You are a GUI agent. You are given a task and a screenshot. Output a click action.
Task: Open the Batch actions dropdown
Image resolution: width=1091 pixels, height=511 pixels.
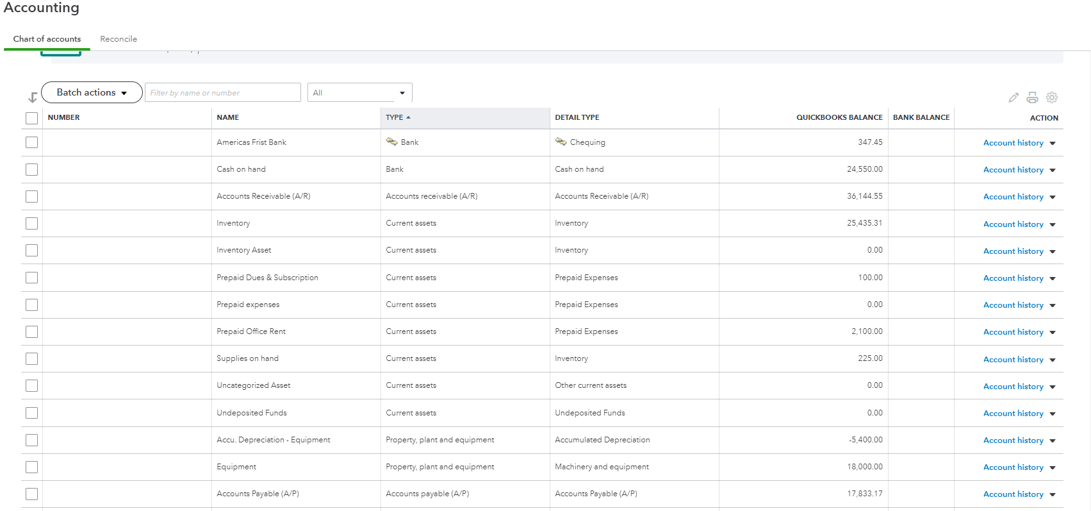[92, 92]
